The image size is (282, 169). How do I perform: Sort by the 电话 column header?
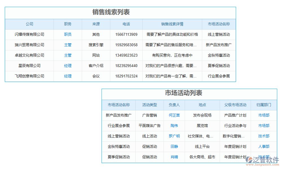click(x=126, y=24)
